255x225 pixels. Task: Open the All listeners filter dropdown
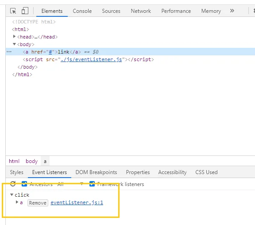tap(70, 184)
